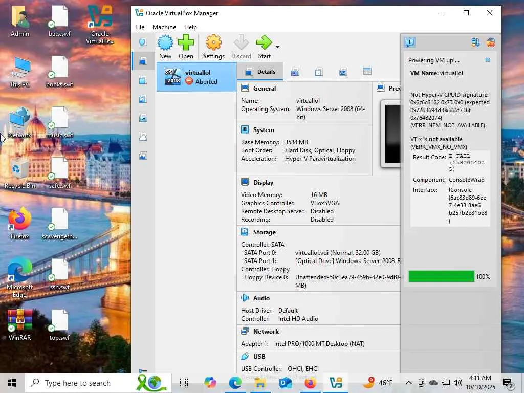Open the File Manager tab icon
524x393 pixels.
(x=367, y=72)
